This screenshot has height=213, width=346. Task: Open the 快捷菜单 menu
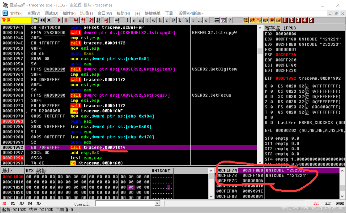153,13
